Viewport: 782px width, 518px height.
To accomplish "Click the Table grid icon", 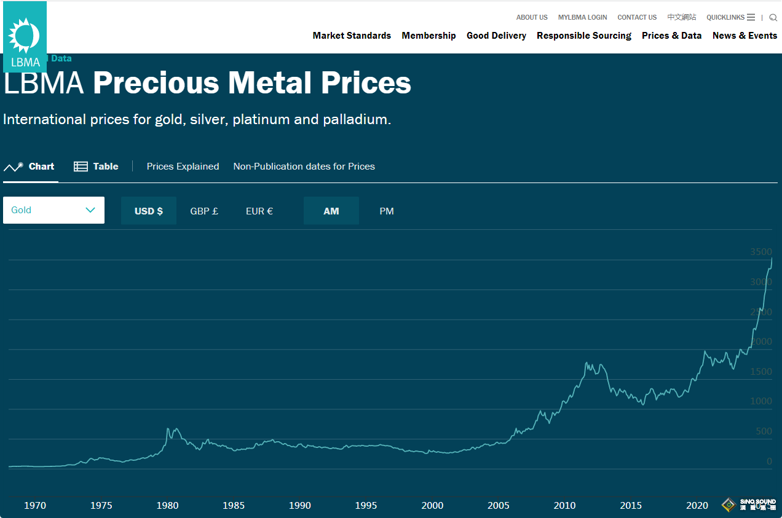I will point(81,167).
